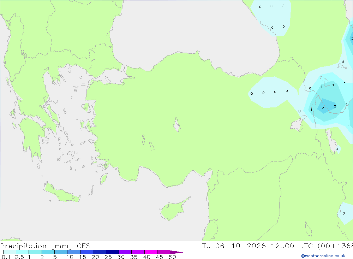Click the '12..00 UTC' time text
Screen dimensions: 353x259
click(x=292, y=246)
